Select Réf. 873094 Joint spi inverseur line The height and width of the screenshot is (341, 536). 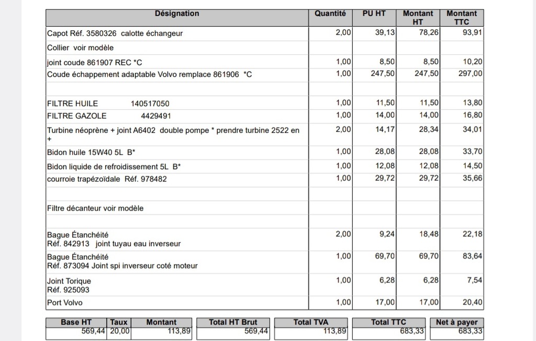click(122, 266)
